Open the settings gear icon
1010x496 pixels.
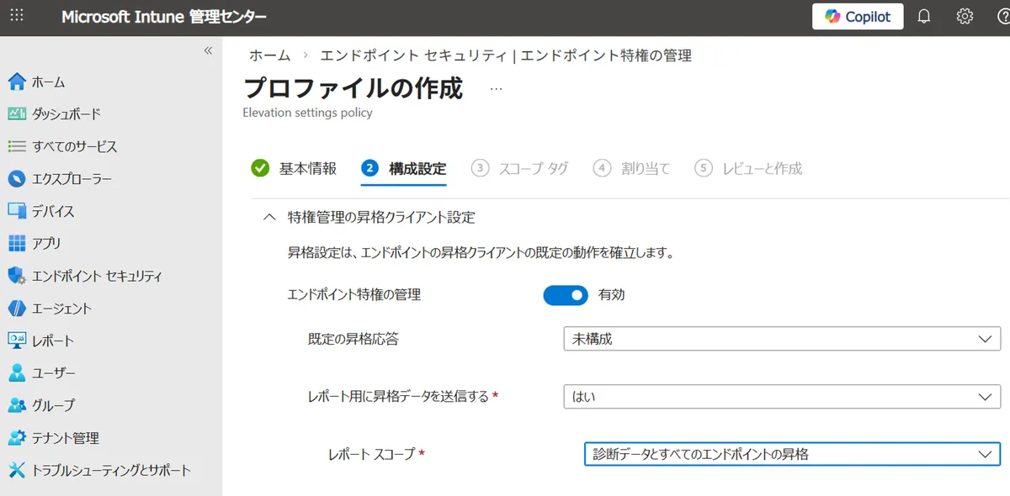(965, 17)
